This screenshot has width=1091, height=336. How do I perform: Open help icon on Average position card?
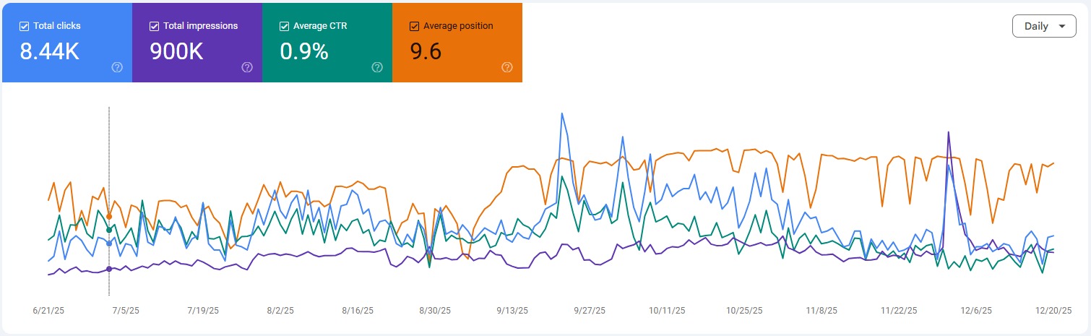click(507, 67)
